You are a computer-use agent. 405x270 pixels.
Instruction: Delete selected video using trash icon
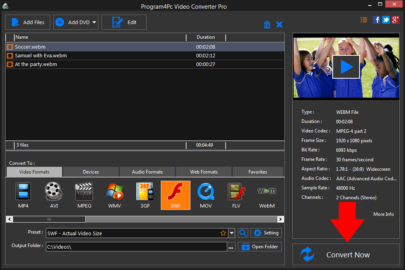pos(267,24)
